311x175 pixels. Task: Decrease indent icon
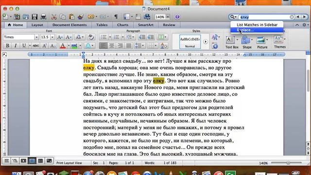[x=142, y=37]
